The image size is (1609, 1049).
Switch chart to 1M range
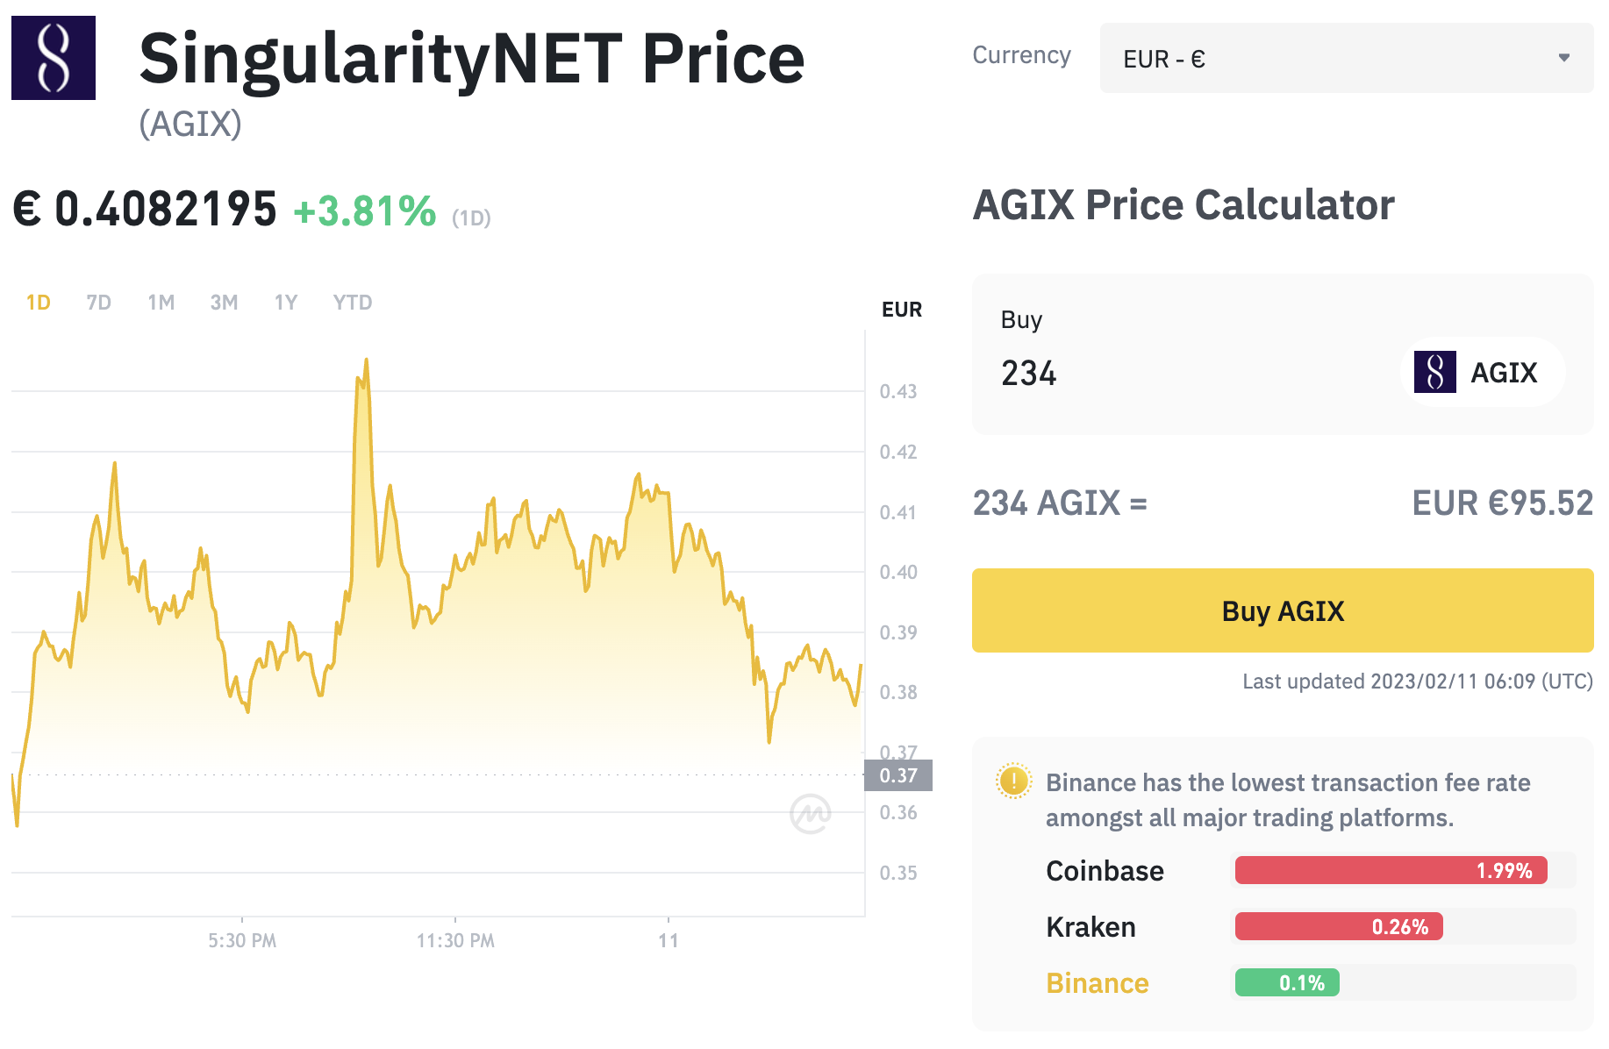[x=161, y=303]
